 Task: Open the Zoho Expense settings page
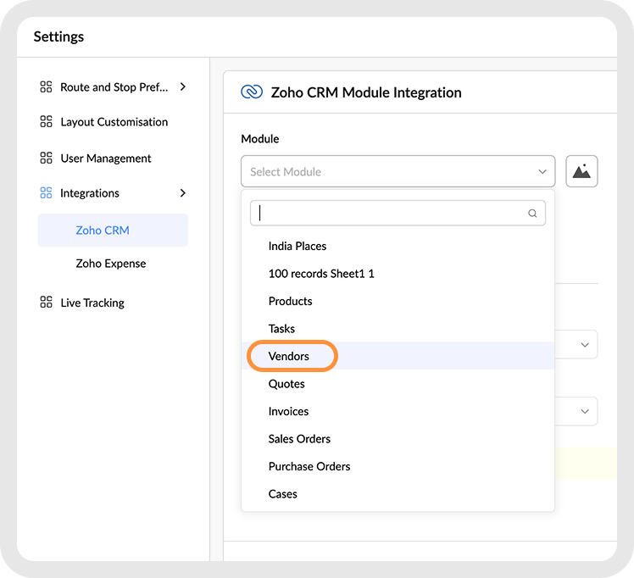(x=111, y=264)
